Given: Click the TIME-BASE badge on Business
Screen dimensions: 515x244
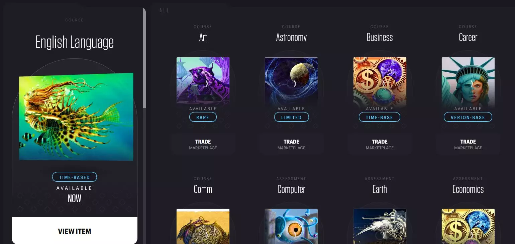Looking at the screenshot, I should (x=380, y=117).
